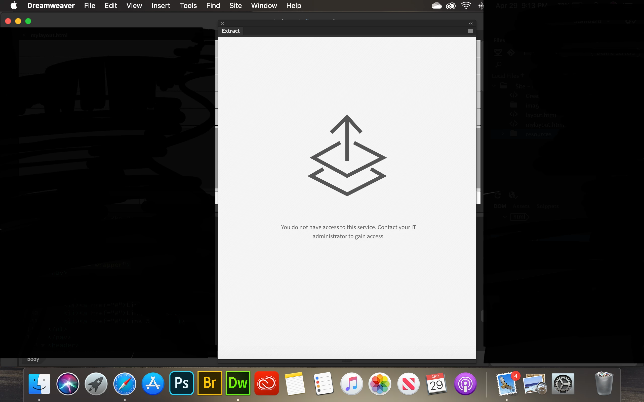Open the Window menu
Image resolution: width=644 pixels, height=402 pixels.
point(264,6)
